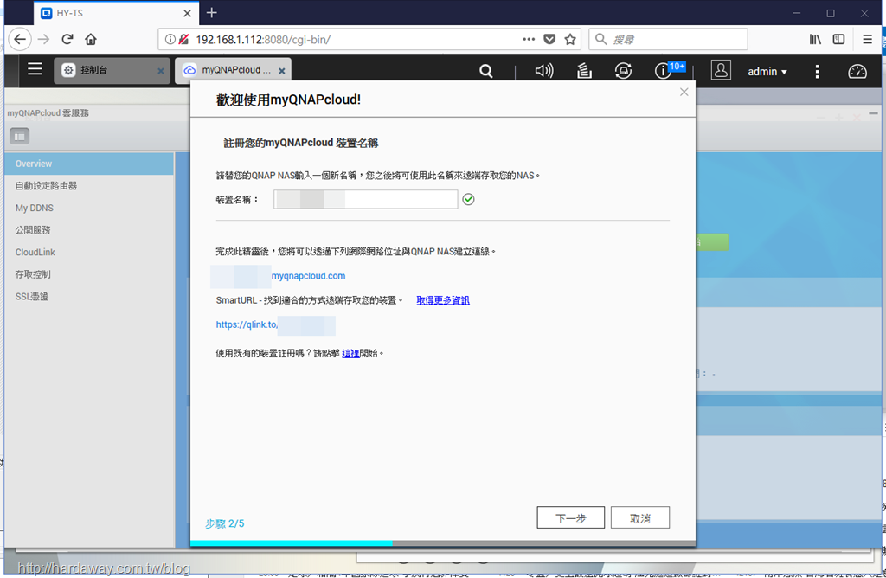Screen dimensions: 886x578
Task: Open the background tasks icon
Action: 584,71
